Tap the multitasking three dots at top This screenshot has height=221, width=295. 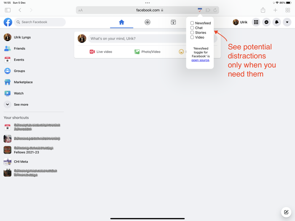(x=147, y=3)
